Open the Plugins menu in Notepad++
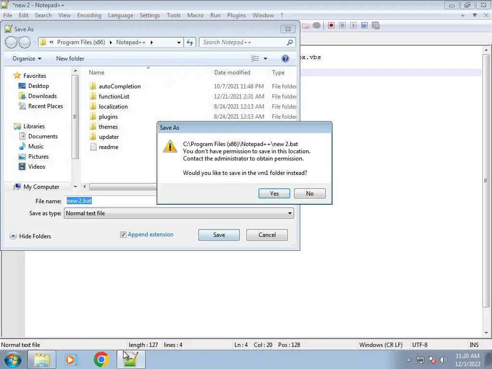 (236, 15)
